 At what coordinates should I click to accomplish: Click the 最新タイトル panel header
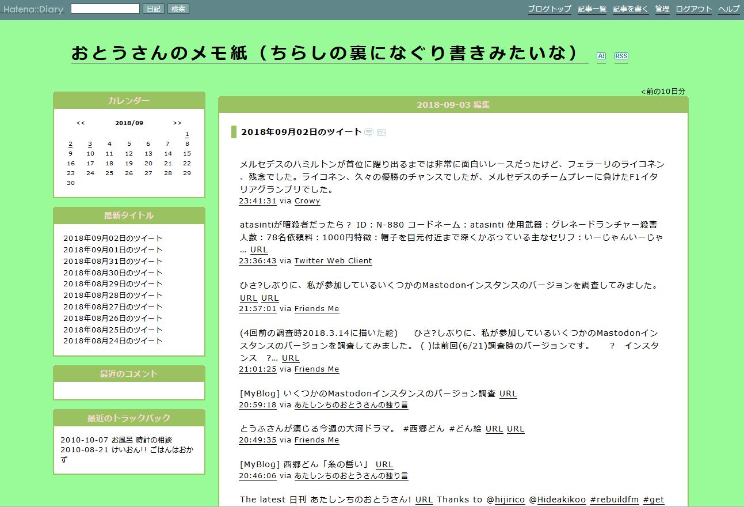click(x=129, y=215)
